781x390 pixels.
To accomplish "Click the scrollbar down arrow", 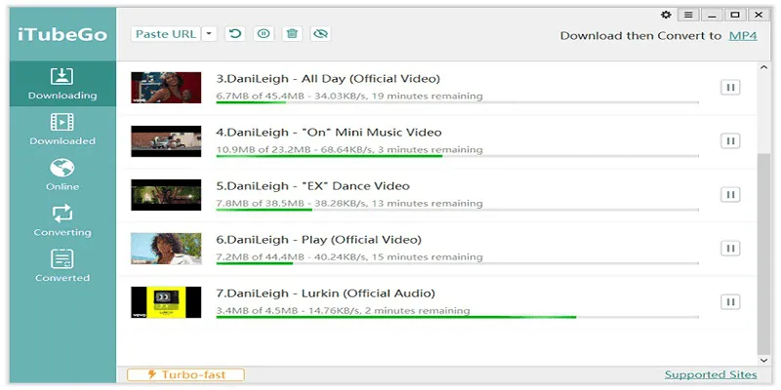I will coord(763,360).
